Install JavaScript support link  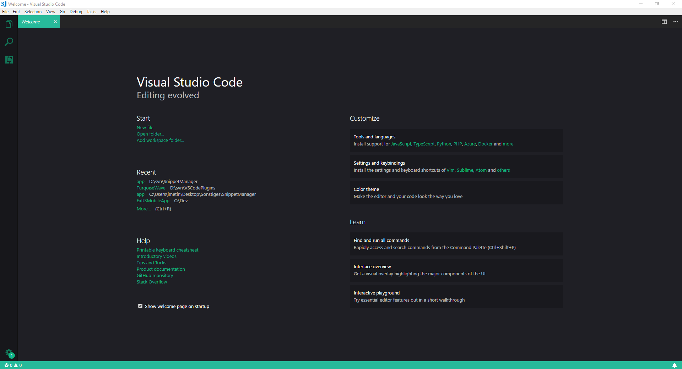401,144
